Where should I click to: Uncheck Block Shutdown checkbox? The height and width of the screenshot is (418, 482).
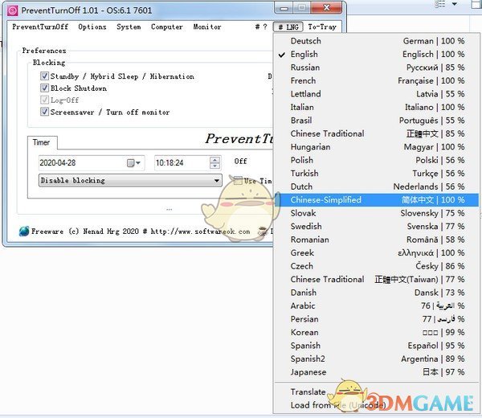coord(44,88)
